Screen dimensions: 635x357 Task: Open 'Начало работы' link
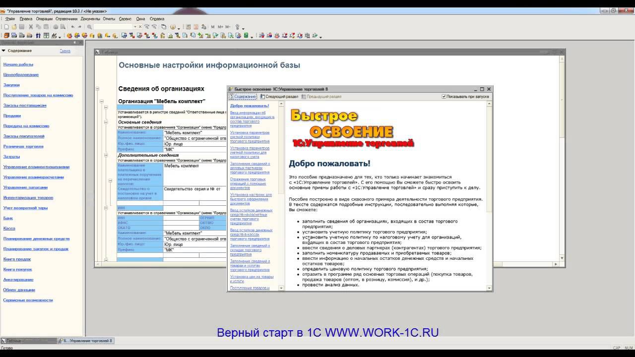(18, 64)
